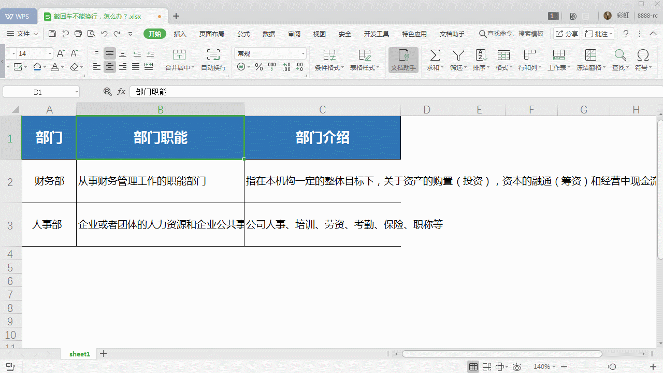Add a new worksheet with the plus button
The image size is (663, 373).
click(x=103, y=354)
